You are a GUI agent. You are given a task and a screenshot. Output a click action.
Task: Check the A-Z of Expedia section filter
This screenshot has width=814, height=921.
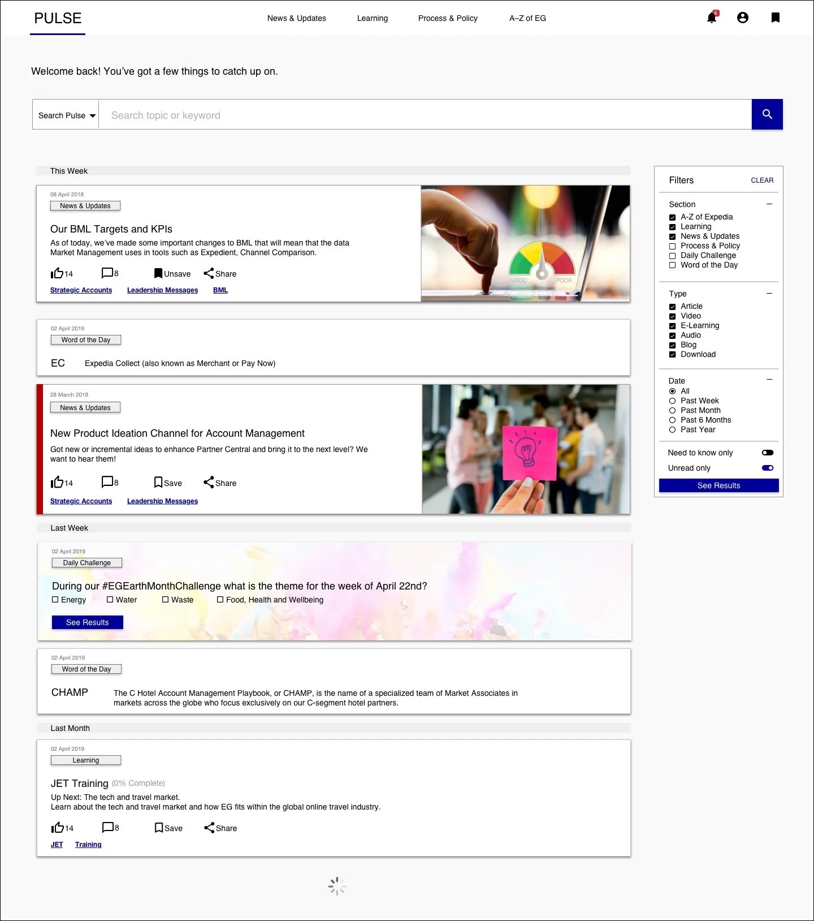pos(673,217)
